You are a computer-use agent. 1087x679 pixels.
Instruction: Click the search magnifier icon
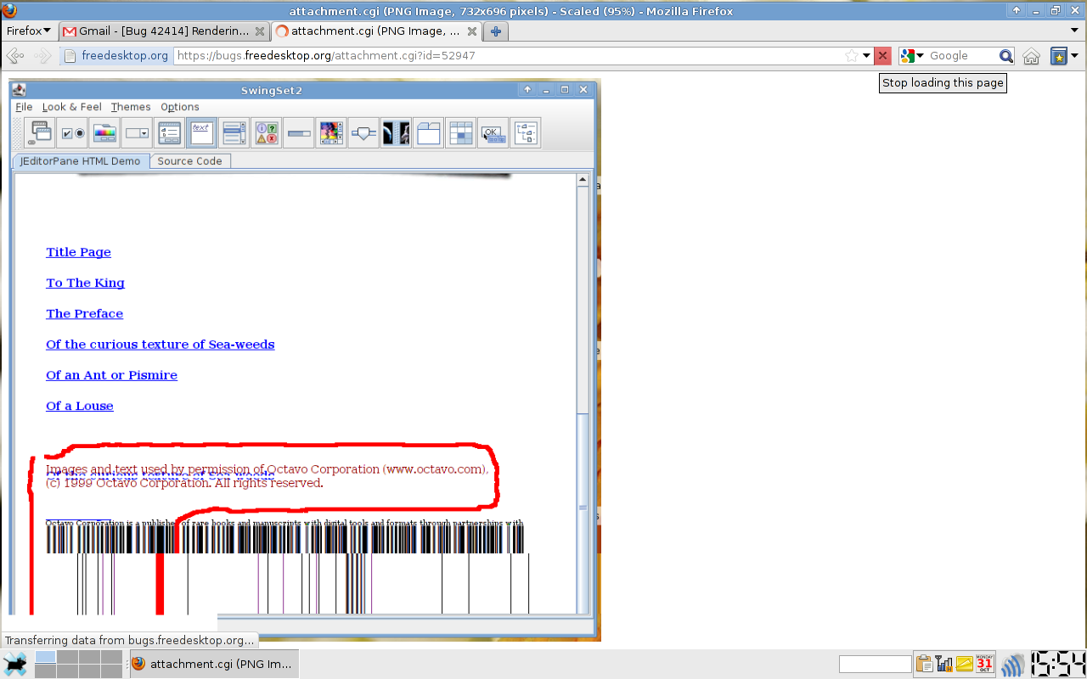[x=1005, y=56]
